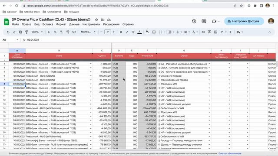Toggle strikethrough formatting
The height and width of the screenshot is (156, 278).
(x=133, y=32)
